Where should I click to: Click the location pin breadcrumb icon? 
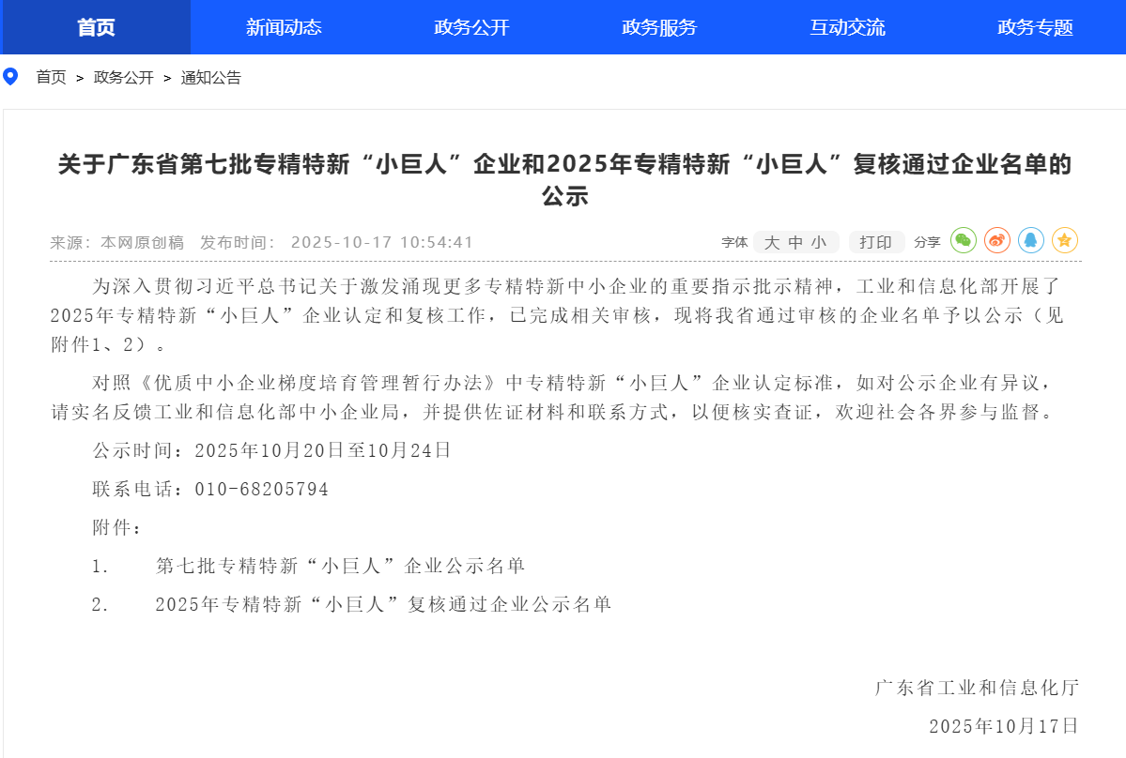click(10, 77)
